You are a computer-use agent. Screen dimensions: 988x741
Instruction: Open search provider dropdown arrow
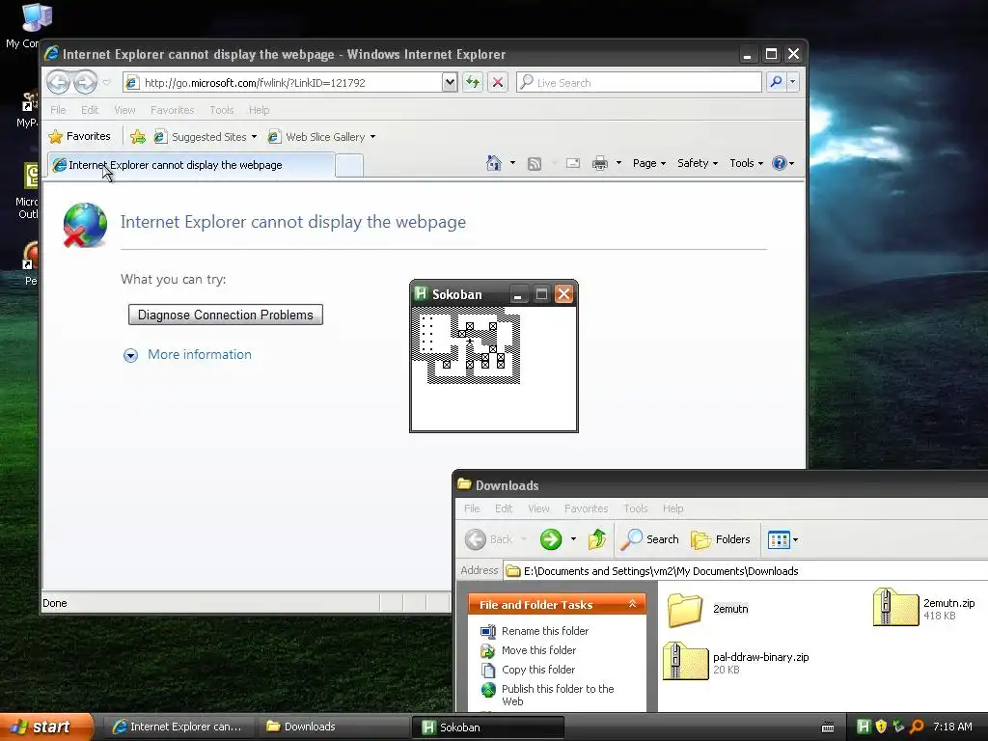pos(793,83)
